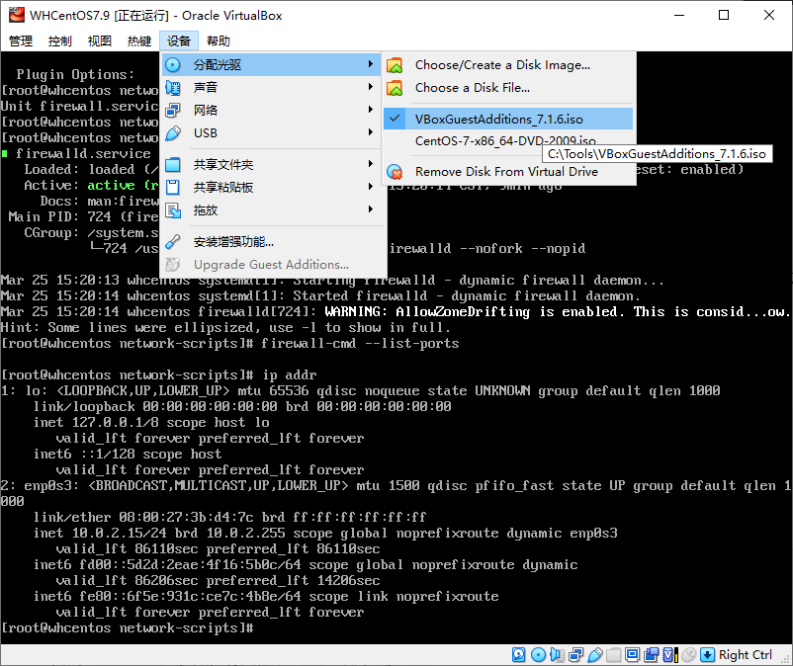
Task: Maximize the VirtualBox window
Action: 724,15
